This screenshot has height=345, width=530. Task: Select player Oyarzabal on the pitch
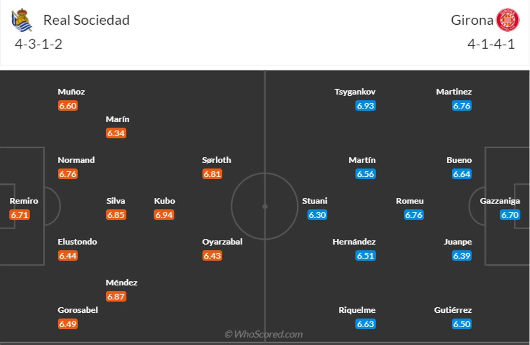(x=222, y=242)
